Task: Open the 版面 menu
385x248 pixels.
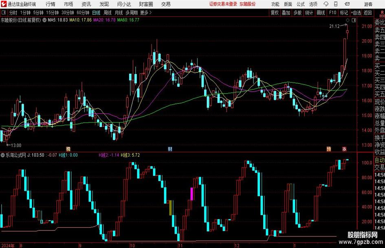Action: coord(288,4)
